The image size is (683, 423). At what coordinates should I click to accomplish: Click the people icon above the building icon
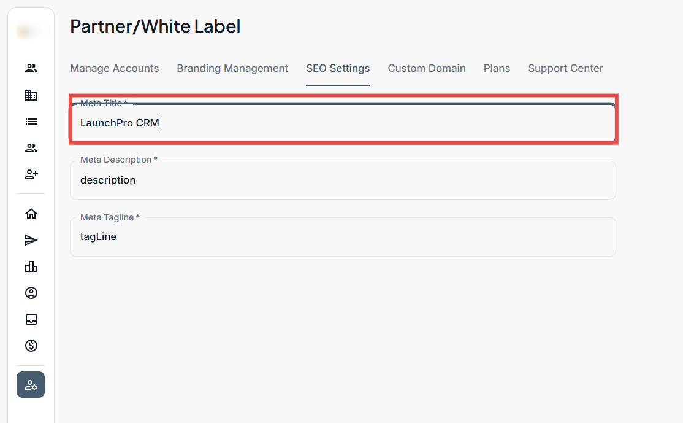[x=31, y=68]
